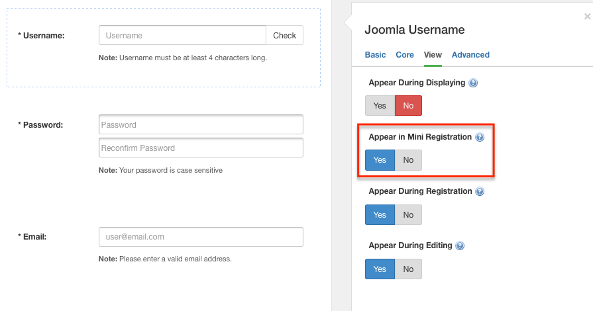This screenshot has width=593, height=311.
Task: Click the '* Password:' field label
Action: pyautogui.click(x=40, y=125)
